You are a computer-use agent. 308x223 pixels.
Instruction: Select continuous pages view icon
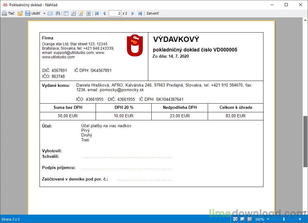[x=249, y=219]
